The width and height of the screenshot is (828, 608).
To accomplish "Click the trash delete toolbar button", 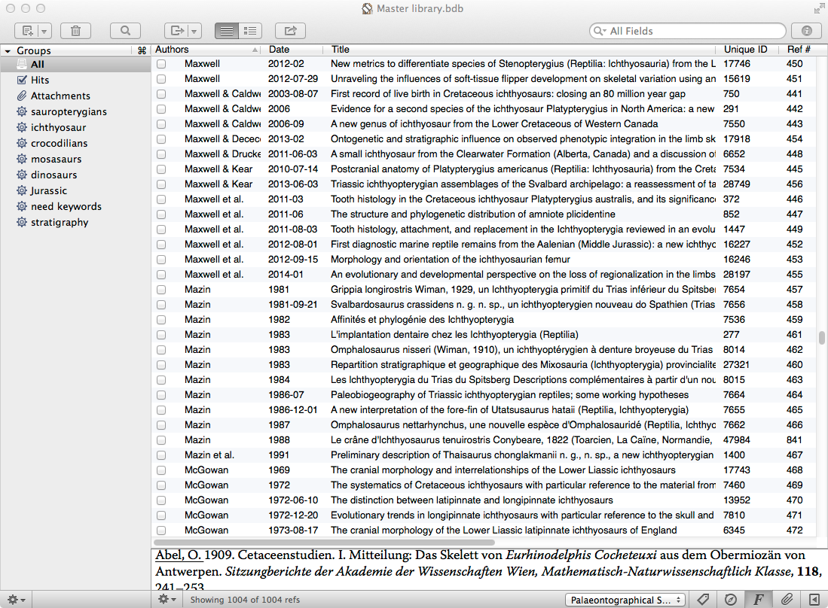I will pyautogui.click(x=75, y=31).
